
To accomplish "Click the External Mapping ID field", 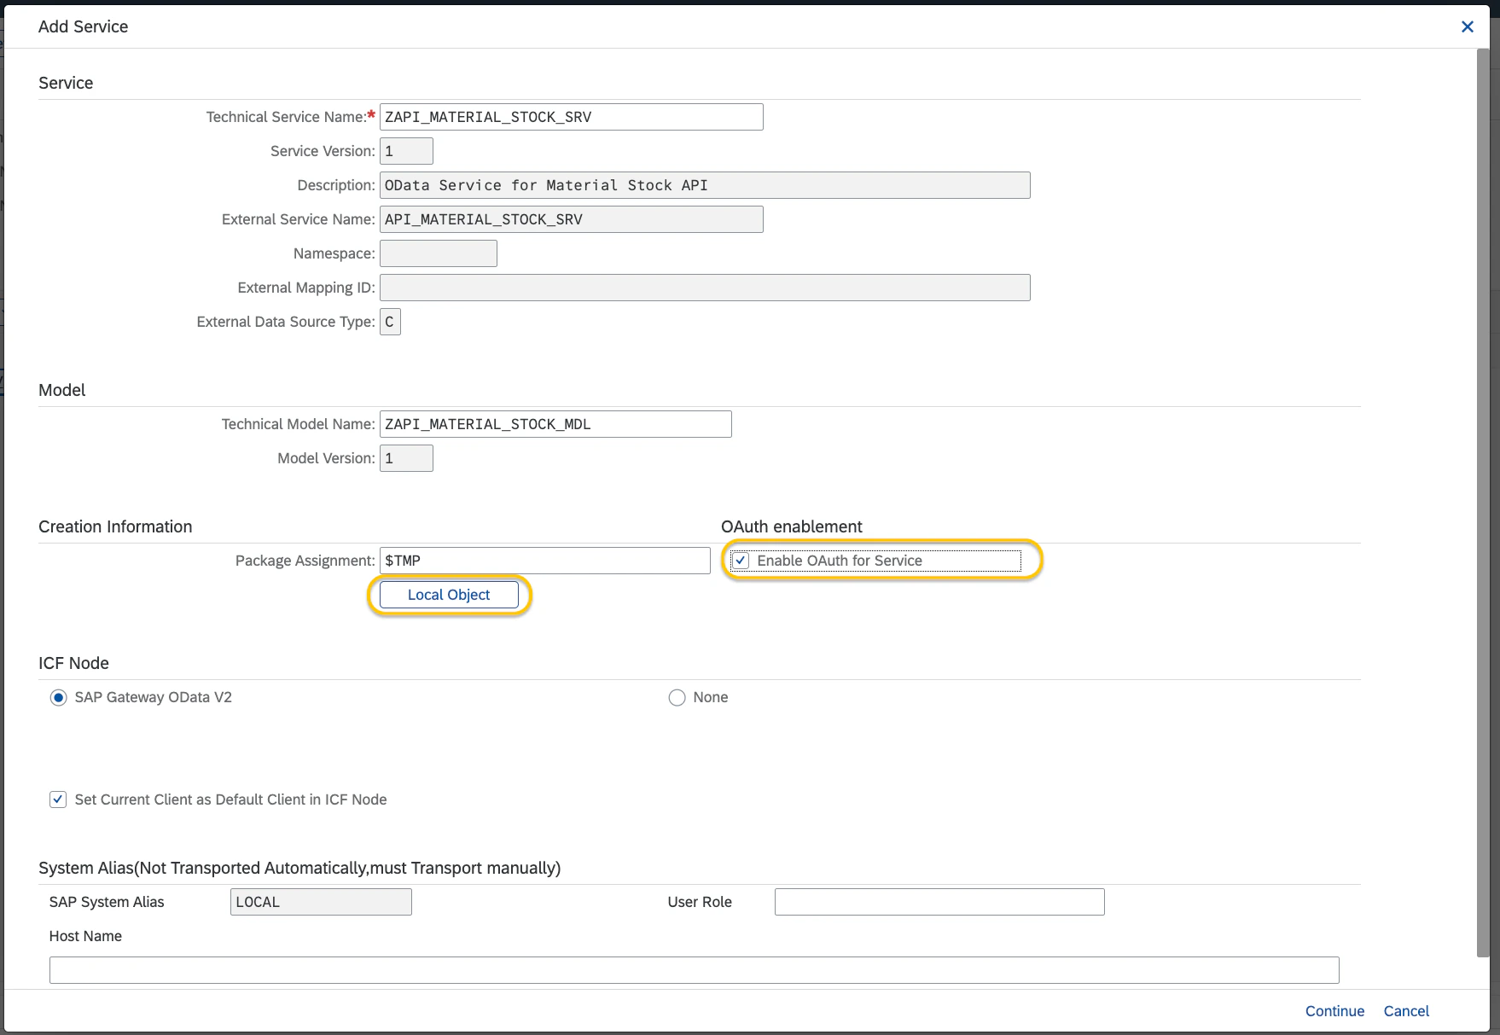I will [x=705, y=288].
